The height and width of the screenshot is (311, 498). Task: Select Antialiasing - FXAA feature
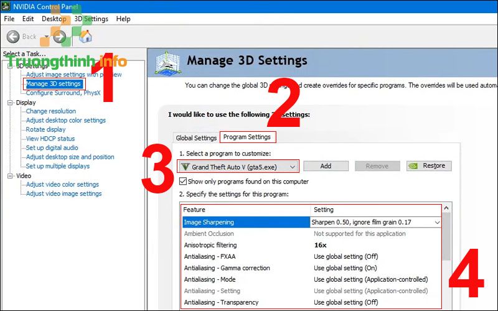(210, 256)
